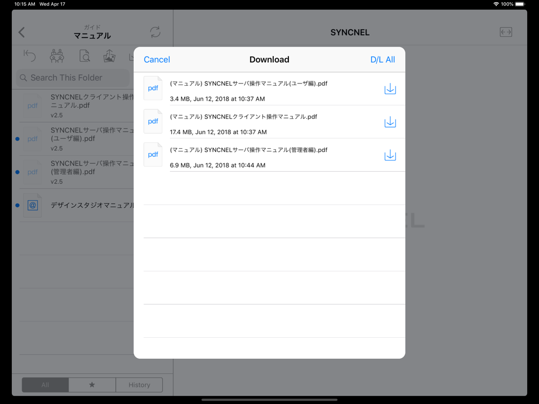
Task: Toggle the full-width expand arrows icon
Action: click(x=506, y=32)
